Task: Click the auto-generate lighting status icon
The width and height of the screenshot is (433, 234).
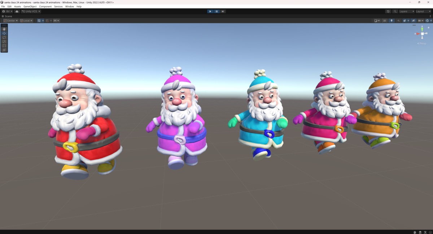Action: pos(425,232)
